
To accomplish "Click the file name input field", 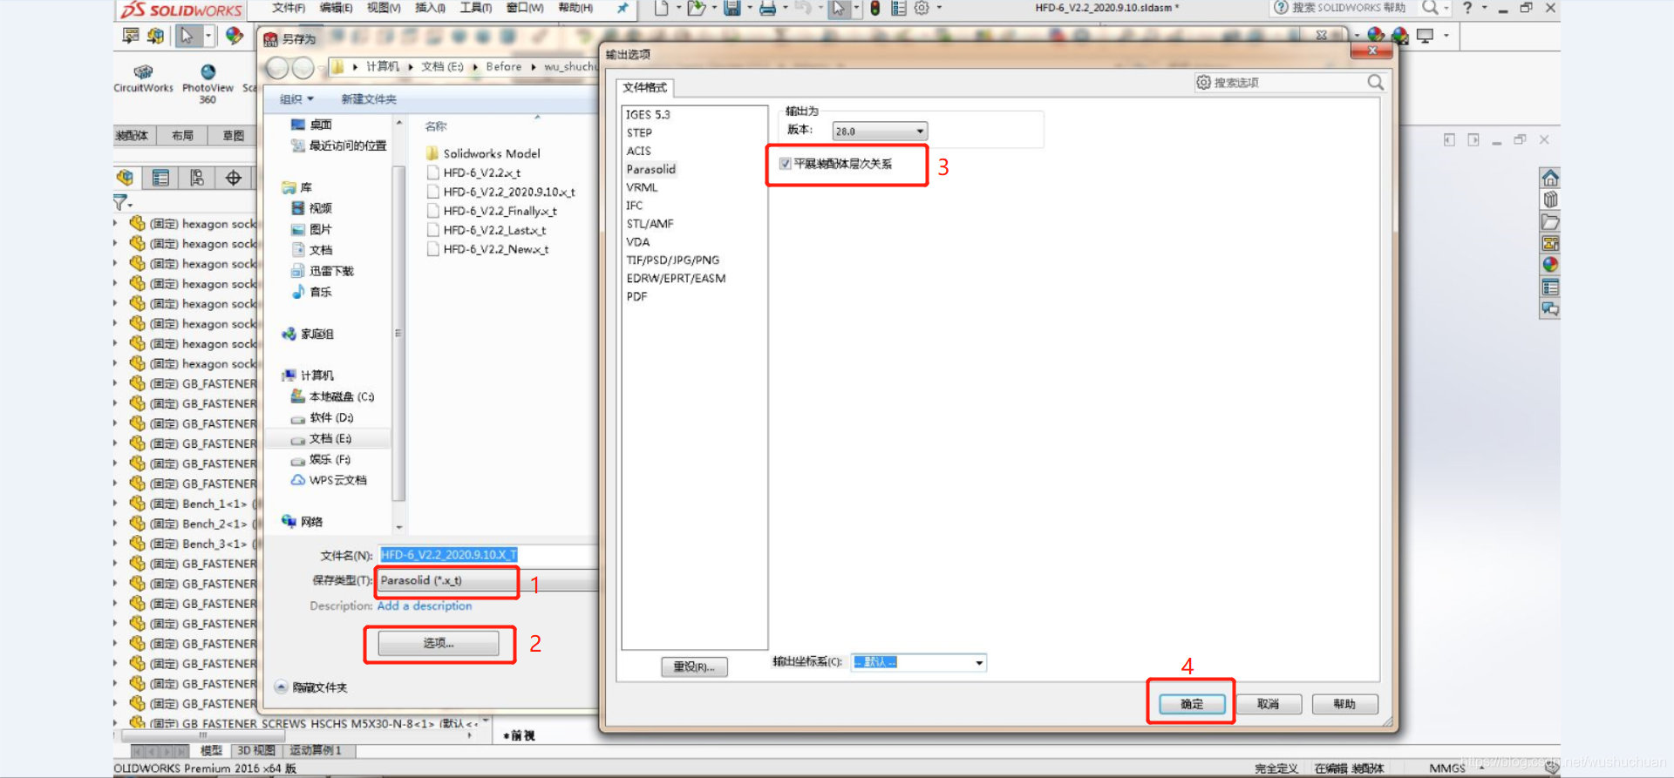I will [x=488, y=555].
